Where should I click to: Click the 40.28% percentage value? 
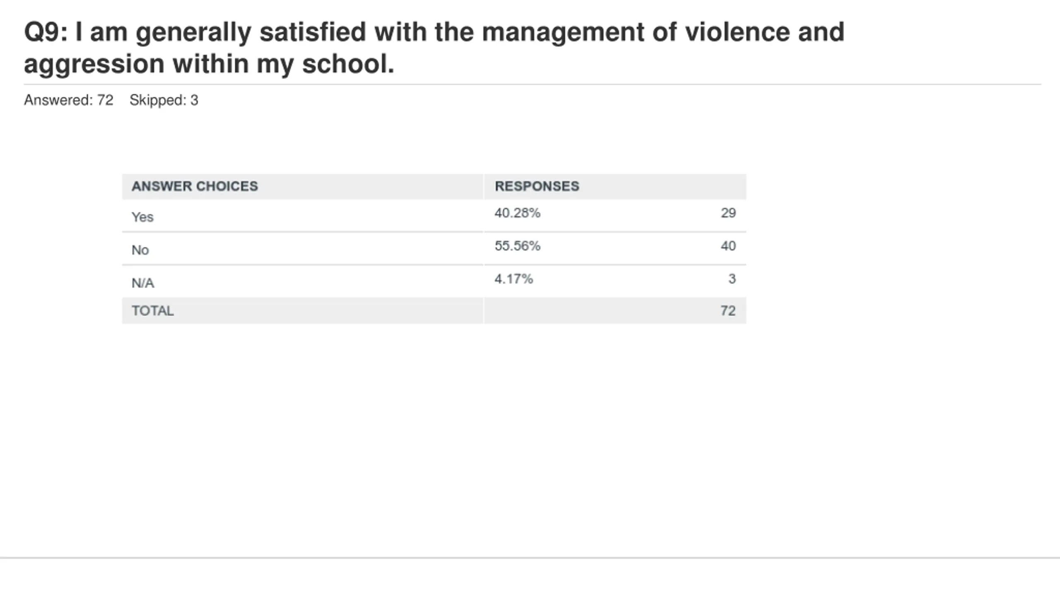click(517, 213)
